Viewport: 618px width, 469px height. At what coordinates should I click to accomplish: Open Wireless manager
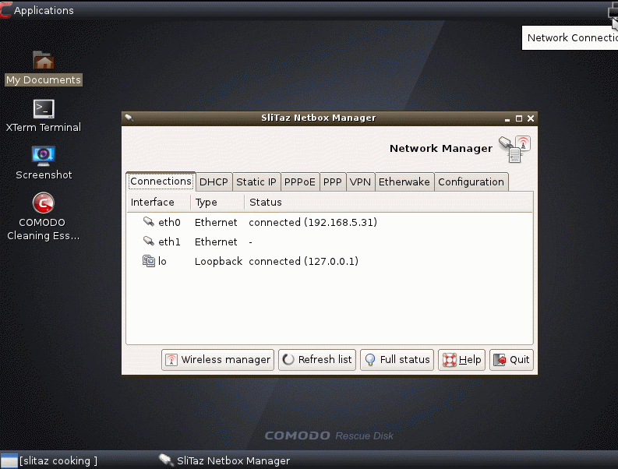(x=217, y=360)
